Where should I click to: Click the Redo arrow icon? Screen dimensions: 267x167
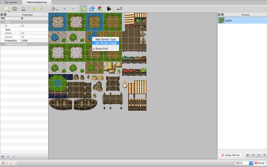[x=42, y=9]
